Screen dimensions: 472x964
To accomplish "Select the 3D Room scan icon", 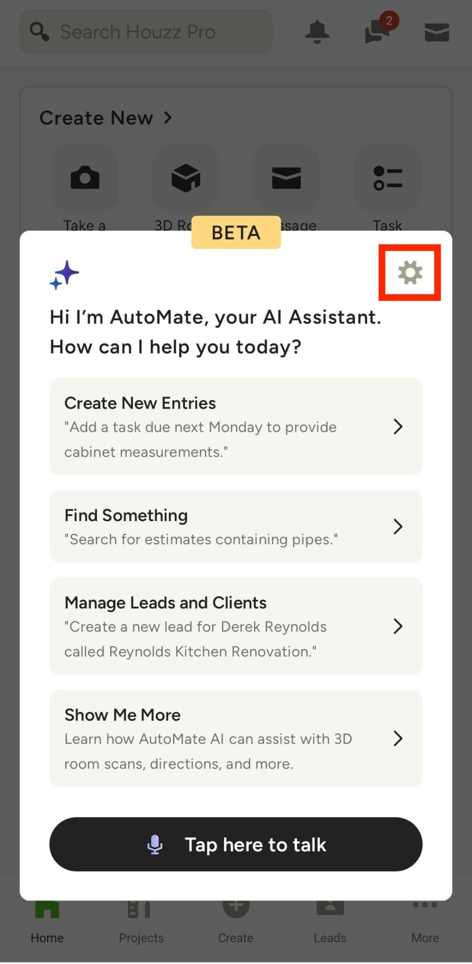I will [186, 178].
